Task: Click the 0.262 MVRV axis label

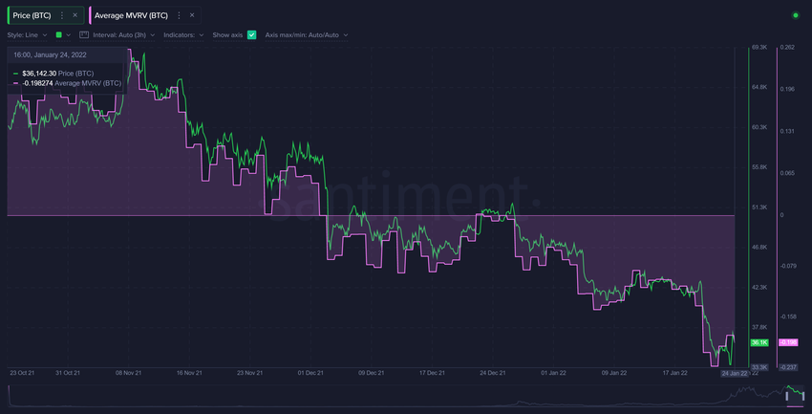Action: (x=787, y=47)
